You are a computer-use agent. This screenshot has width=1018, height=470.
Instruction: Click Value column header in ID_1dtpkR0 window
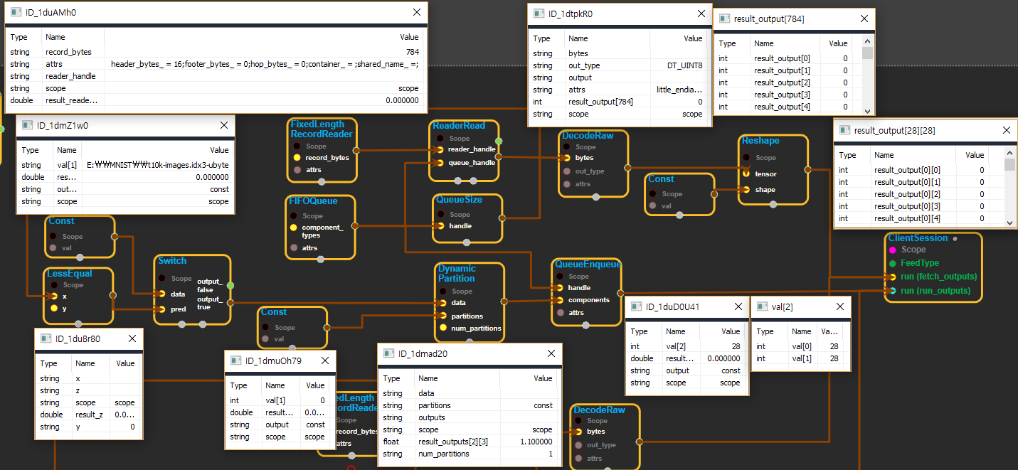pyautogui.click(x=692, y=38)
